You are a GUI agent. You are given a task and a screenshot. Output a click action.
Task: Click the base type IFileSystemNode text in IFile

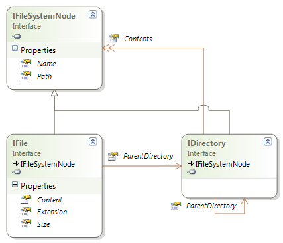pyautogui.click(x=48, y=164)
